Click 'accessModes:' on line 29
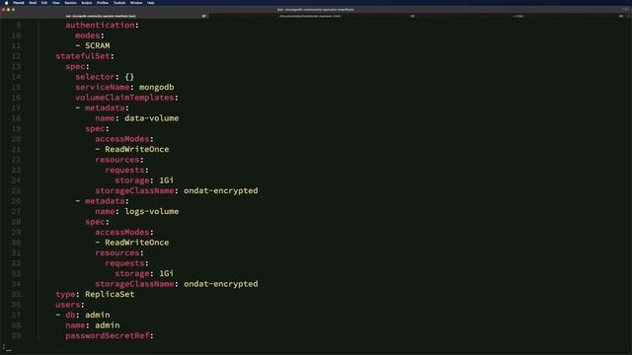The height and width of the screenshot is (355, 632). coord(124,233)
